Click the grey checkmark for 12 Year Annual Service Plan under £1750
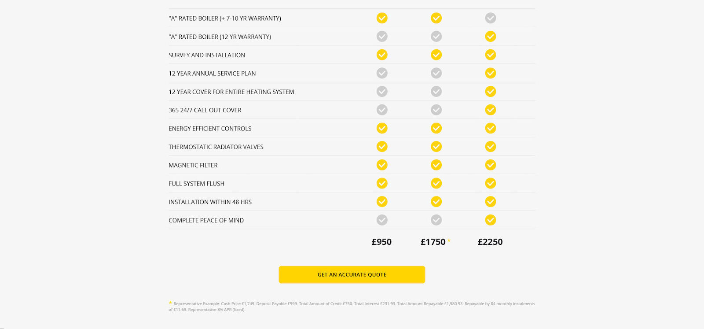704x329 pixels. (x=436, y=73)
